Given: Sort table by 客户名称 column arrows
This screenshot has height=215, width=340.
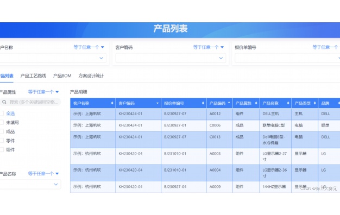Looking at the screenshot, I should click(112, 103).
